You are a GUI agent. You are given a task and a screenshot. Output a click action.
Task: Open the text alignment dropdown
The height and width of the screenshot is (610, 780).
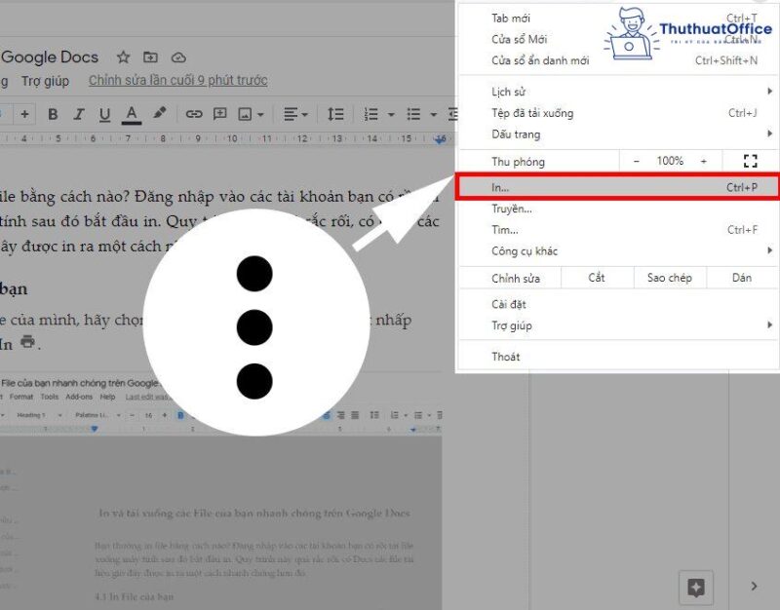click(295, 114)
